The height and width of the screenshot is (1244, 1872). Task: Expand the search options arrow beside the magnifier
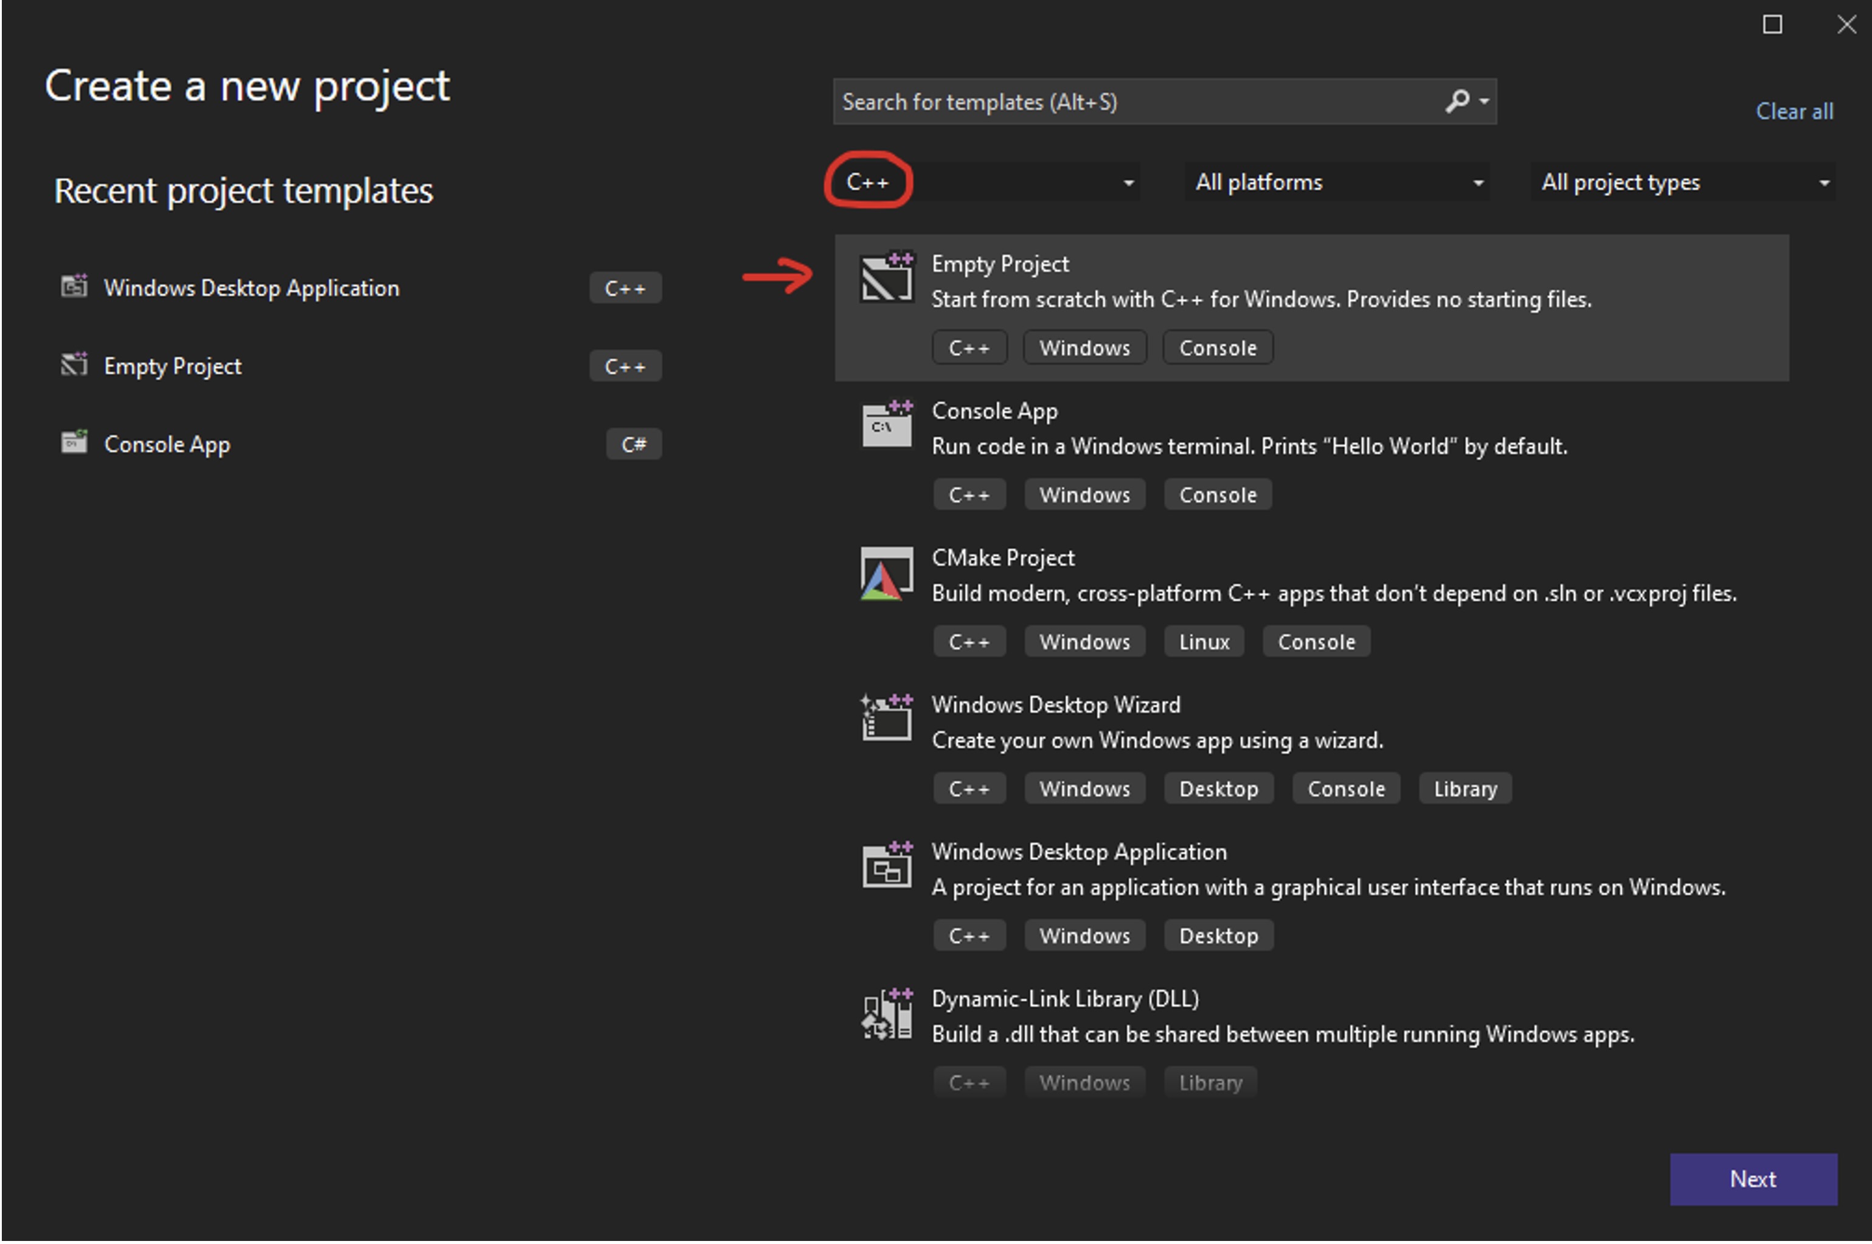[x=1482, y=102]
